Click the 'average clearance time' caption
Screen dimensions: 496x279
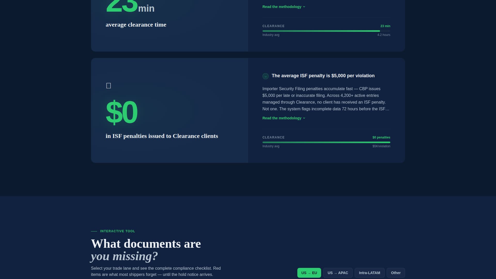pos(136,25)
